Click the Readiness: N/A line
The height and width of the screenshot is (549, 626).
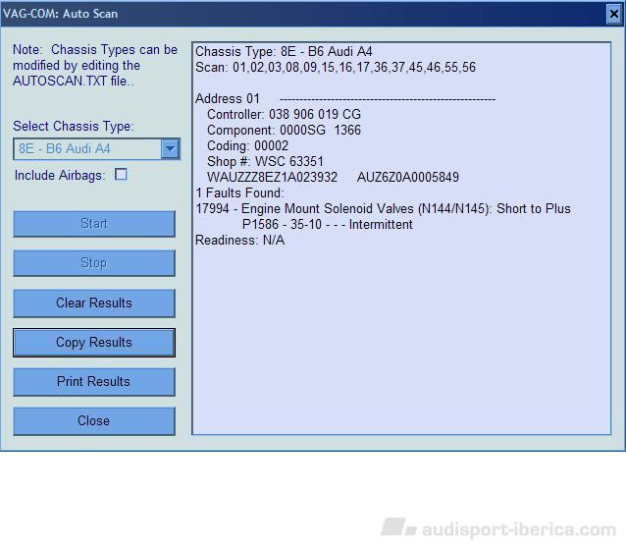(240, 241)
